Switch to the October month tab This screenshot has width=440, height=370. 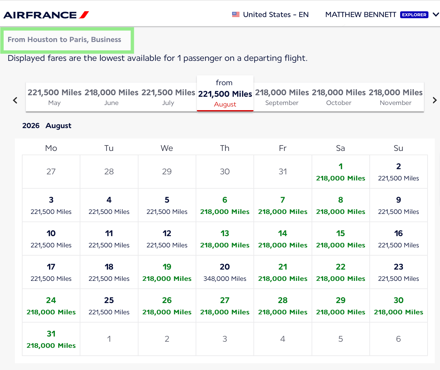click(339, 97)
